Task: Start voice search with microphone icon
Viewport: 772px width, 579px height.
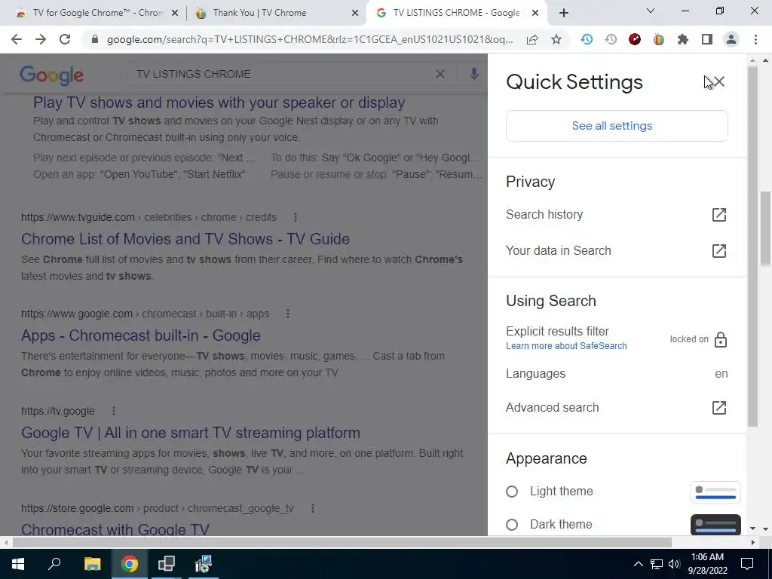Action: point(473,74)
